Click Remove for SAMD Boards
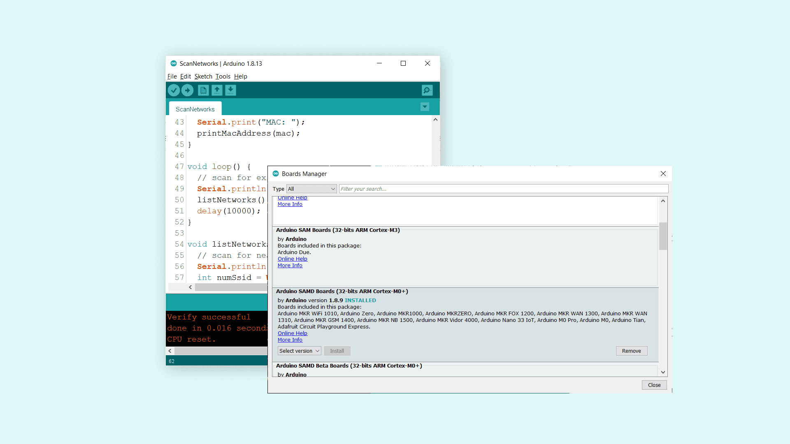Screen dimensions: 790x444 tap(631, 351)
